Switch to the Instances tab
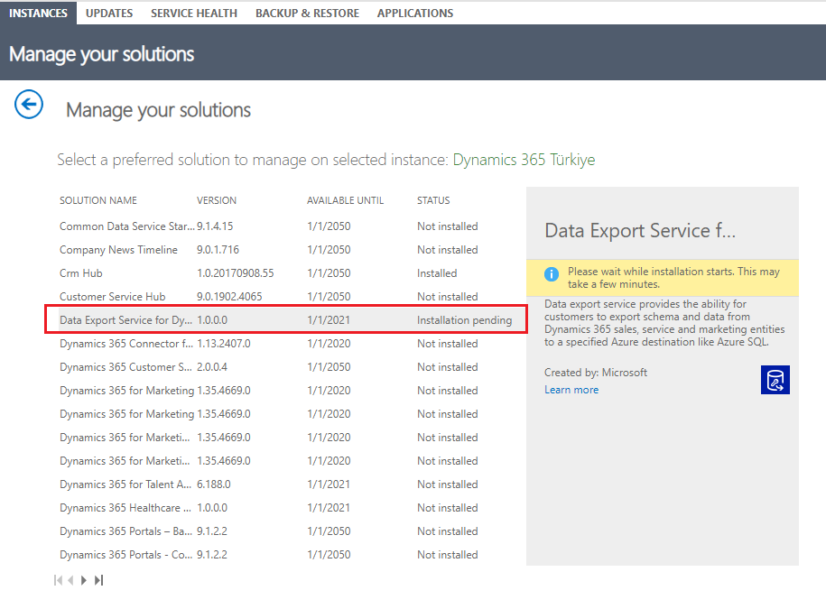 click(x=38, y=13)
